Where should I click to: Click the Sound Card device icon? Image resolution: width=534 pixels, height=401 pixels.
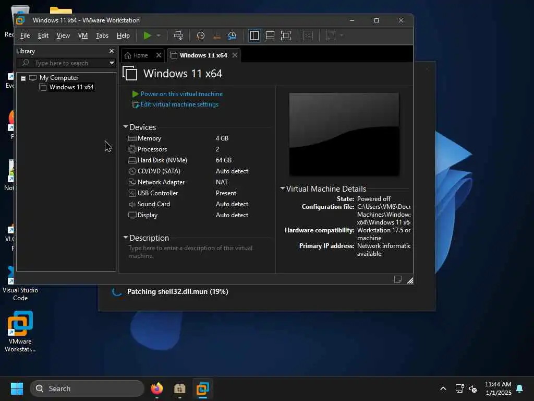coord(132,204)
